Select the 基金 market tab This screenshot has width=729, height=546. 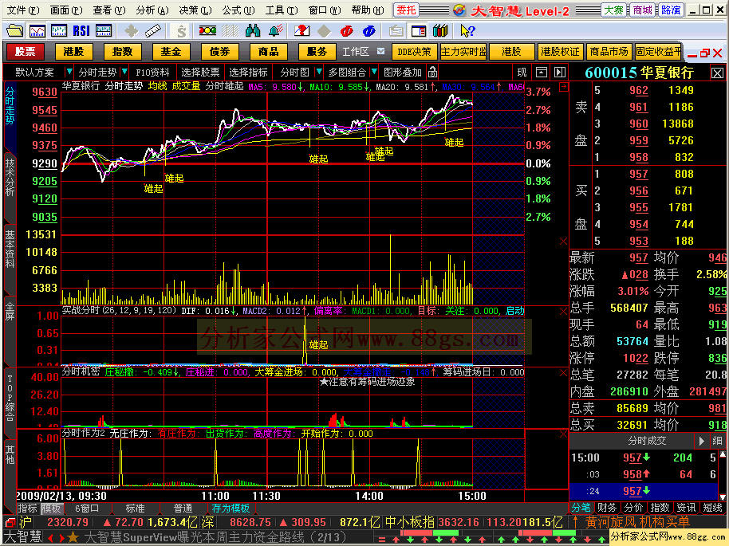[171, 52]
